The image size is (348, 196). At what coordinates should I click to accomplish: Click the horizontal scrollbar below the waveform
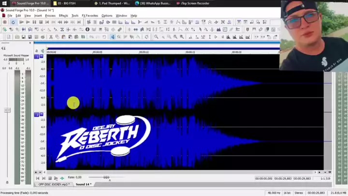180,172
